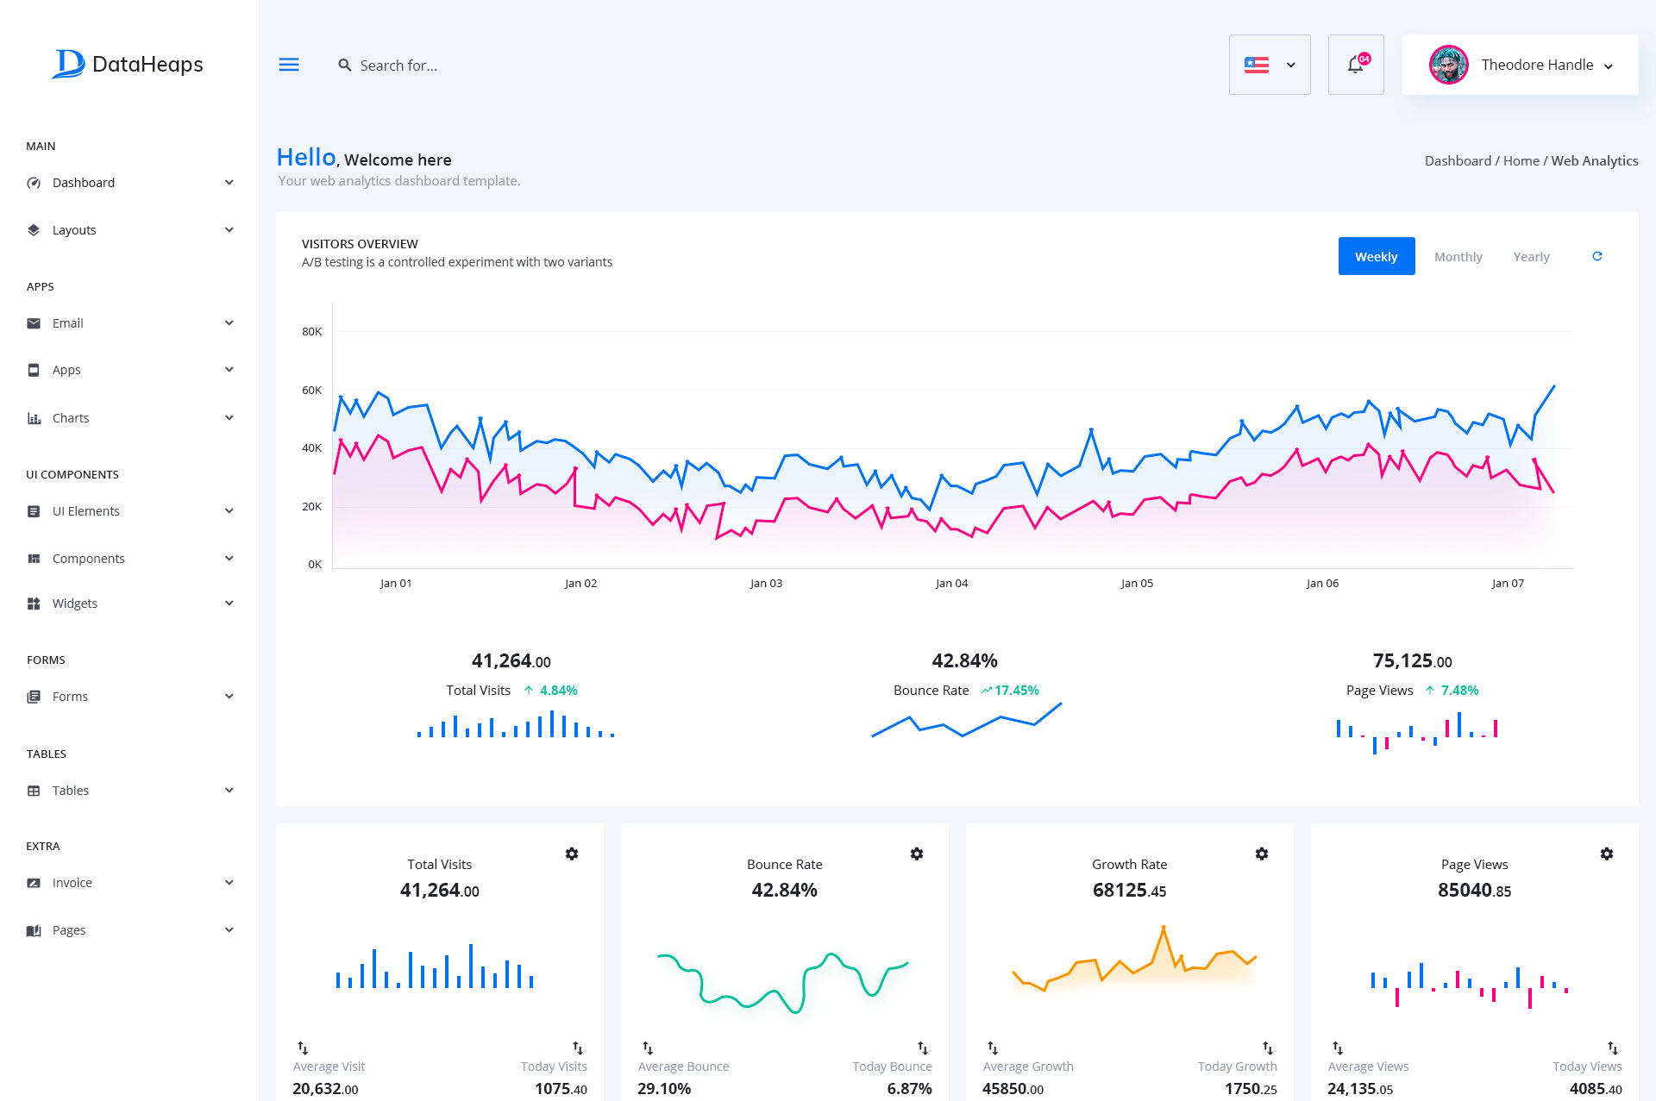Open the language flag dropdown
This screenshot has height=1101, width=1656.
coord(1270,65)
